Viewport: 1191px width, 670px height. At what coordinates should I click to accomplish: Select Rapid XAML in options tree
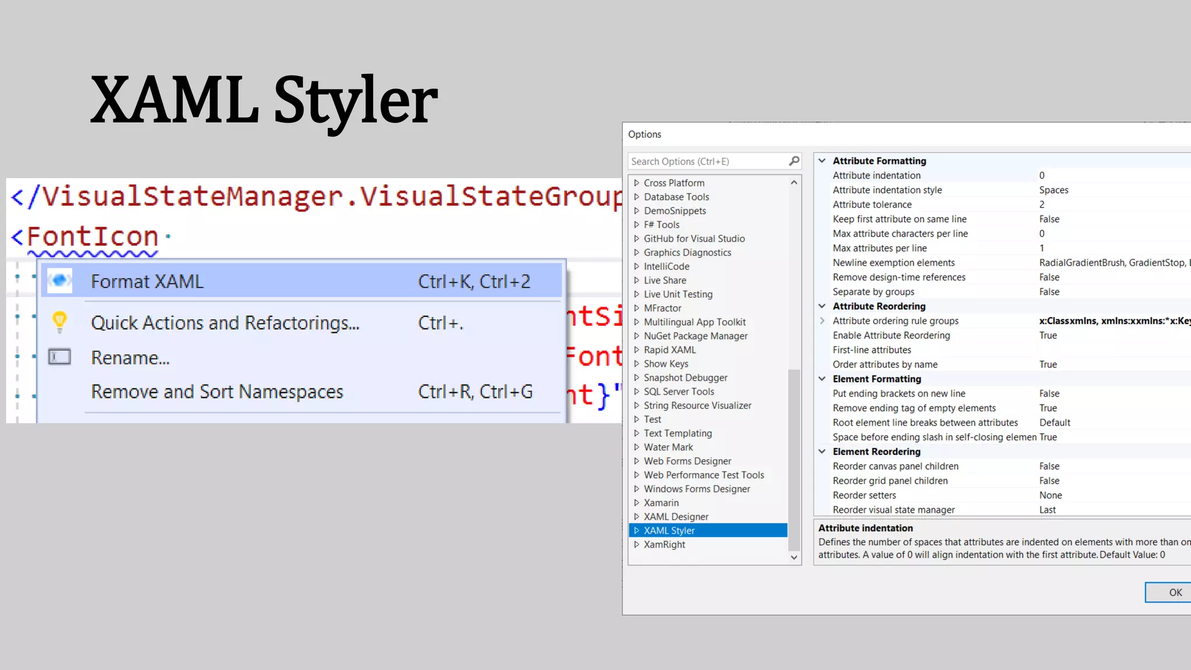click(669, 350)
